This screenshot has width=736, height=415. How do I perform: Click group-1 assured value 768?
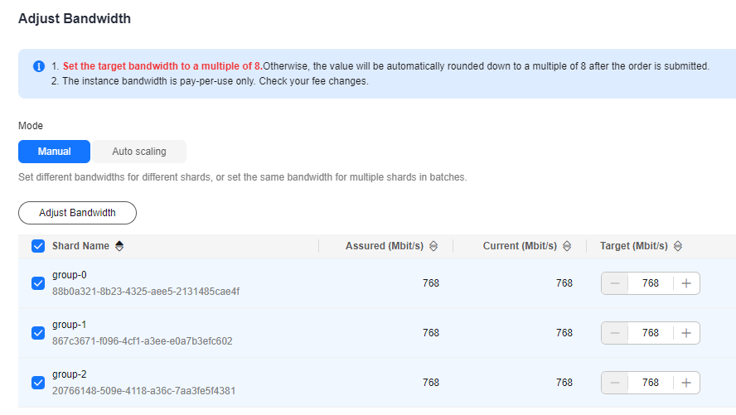pyautogui.click(x=431, y=333)
